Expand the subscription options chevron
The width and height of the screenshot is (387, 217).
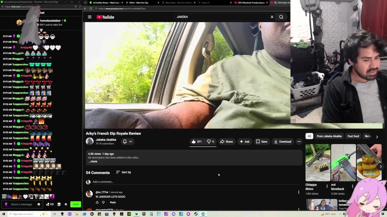[x=131, y=141]
